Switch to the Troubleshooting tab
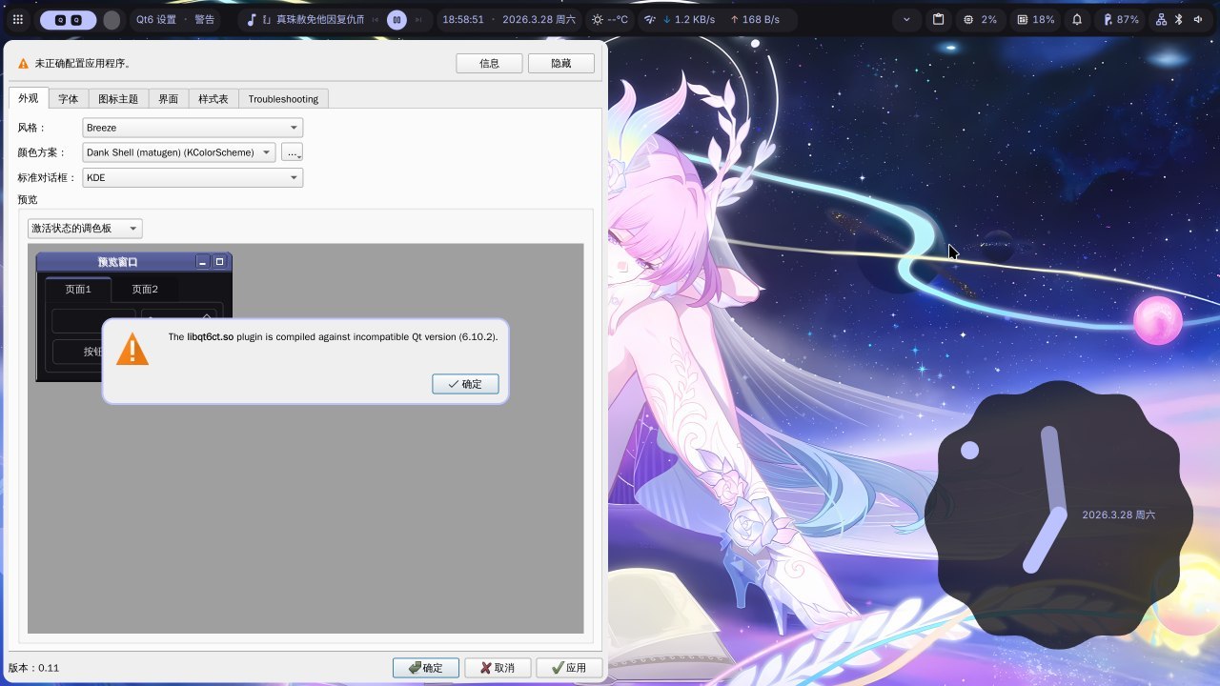 tap(283, 99)
